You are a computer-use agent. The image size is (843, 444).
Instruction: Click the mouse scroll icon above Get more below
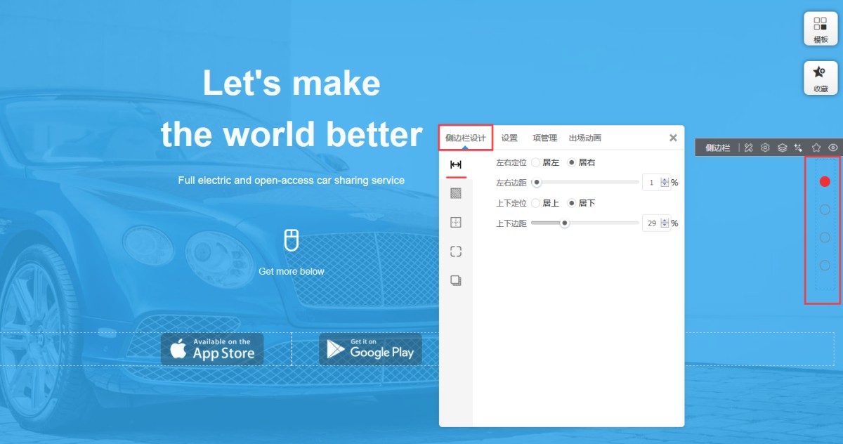[x=292, y=240]
